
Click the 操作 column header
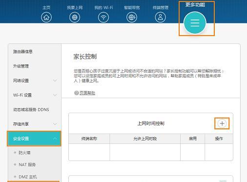(x=219, y=139)
